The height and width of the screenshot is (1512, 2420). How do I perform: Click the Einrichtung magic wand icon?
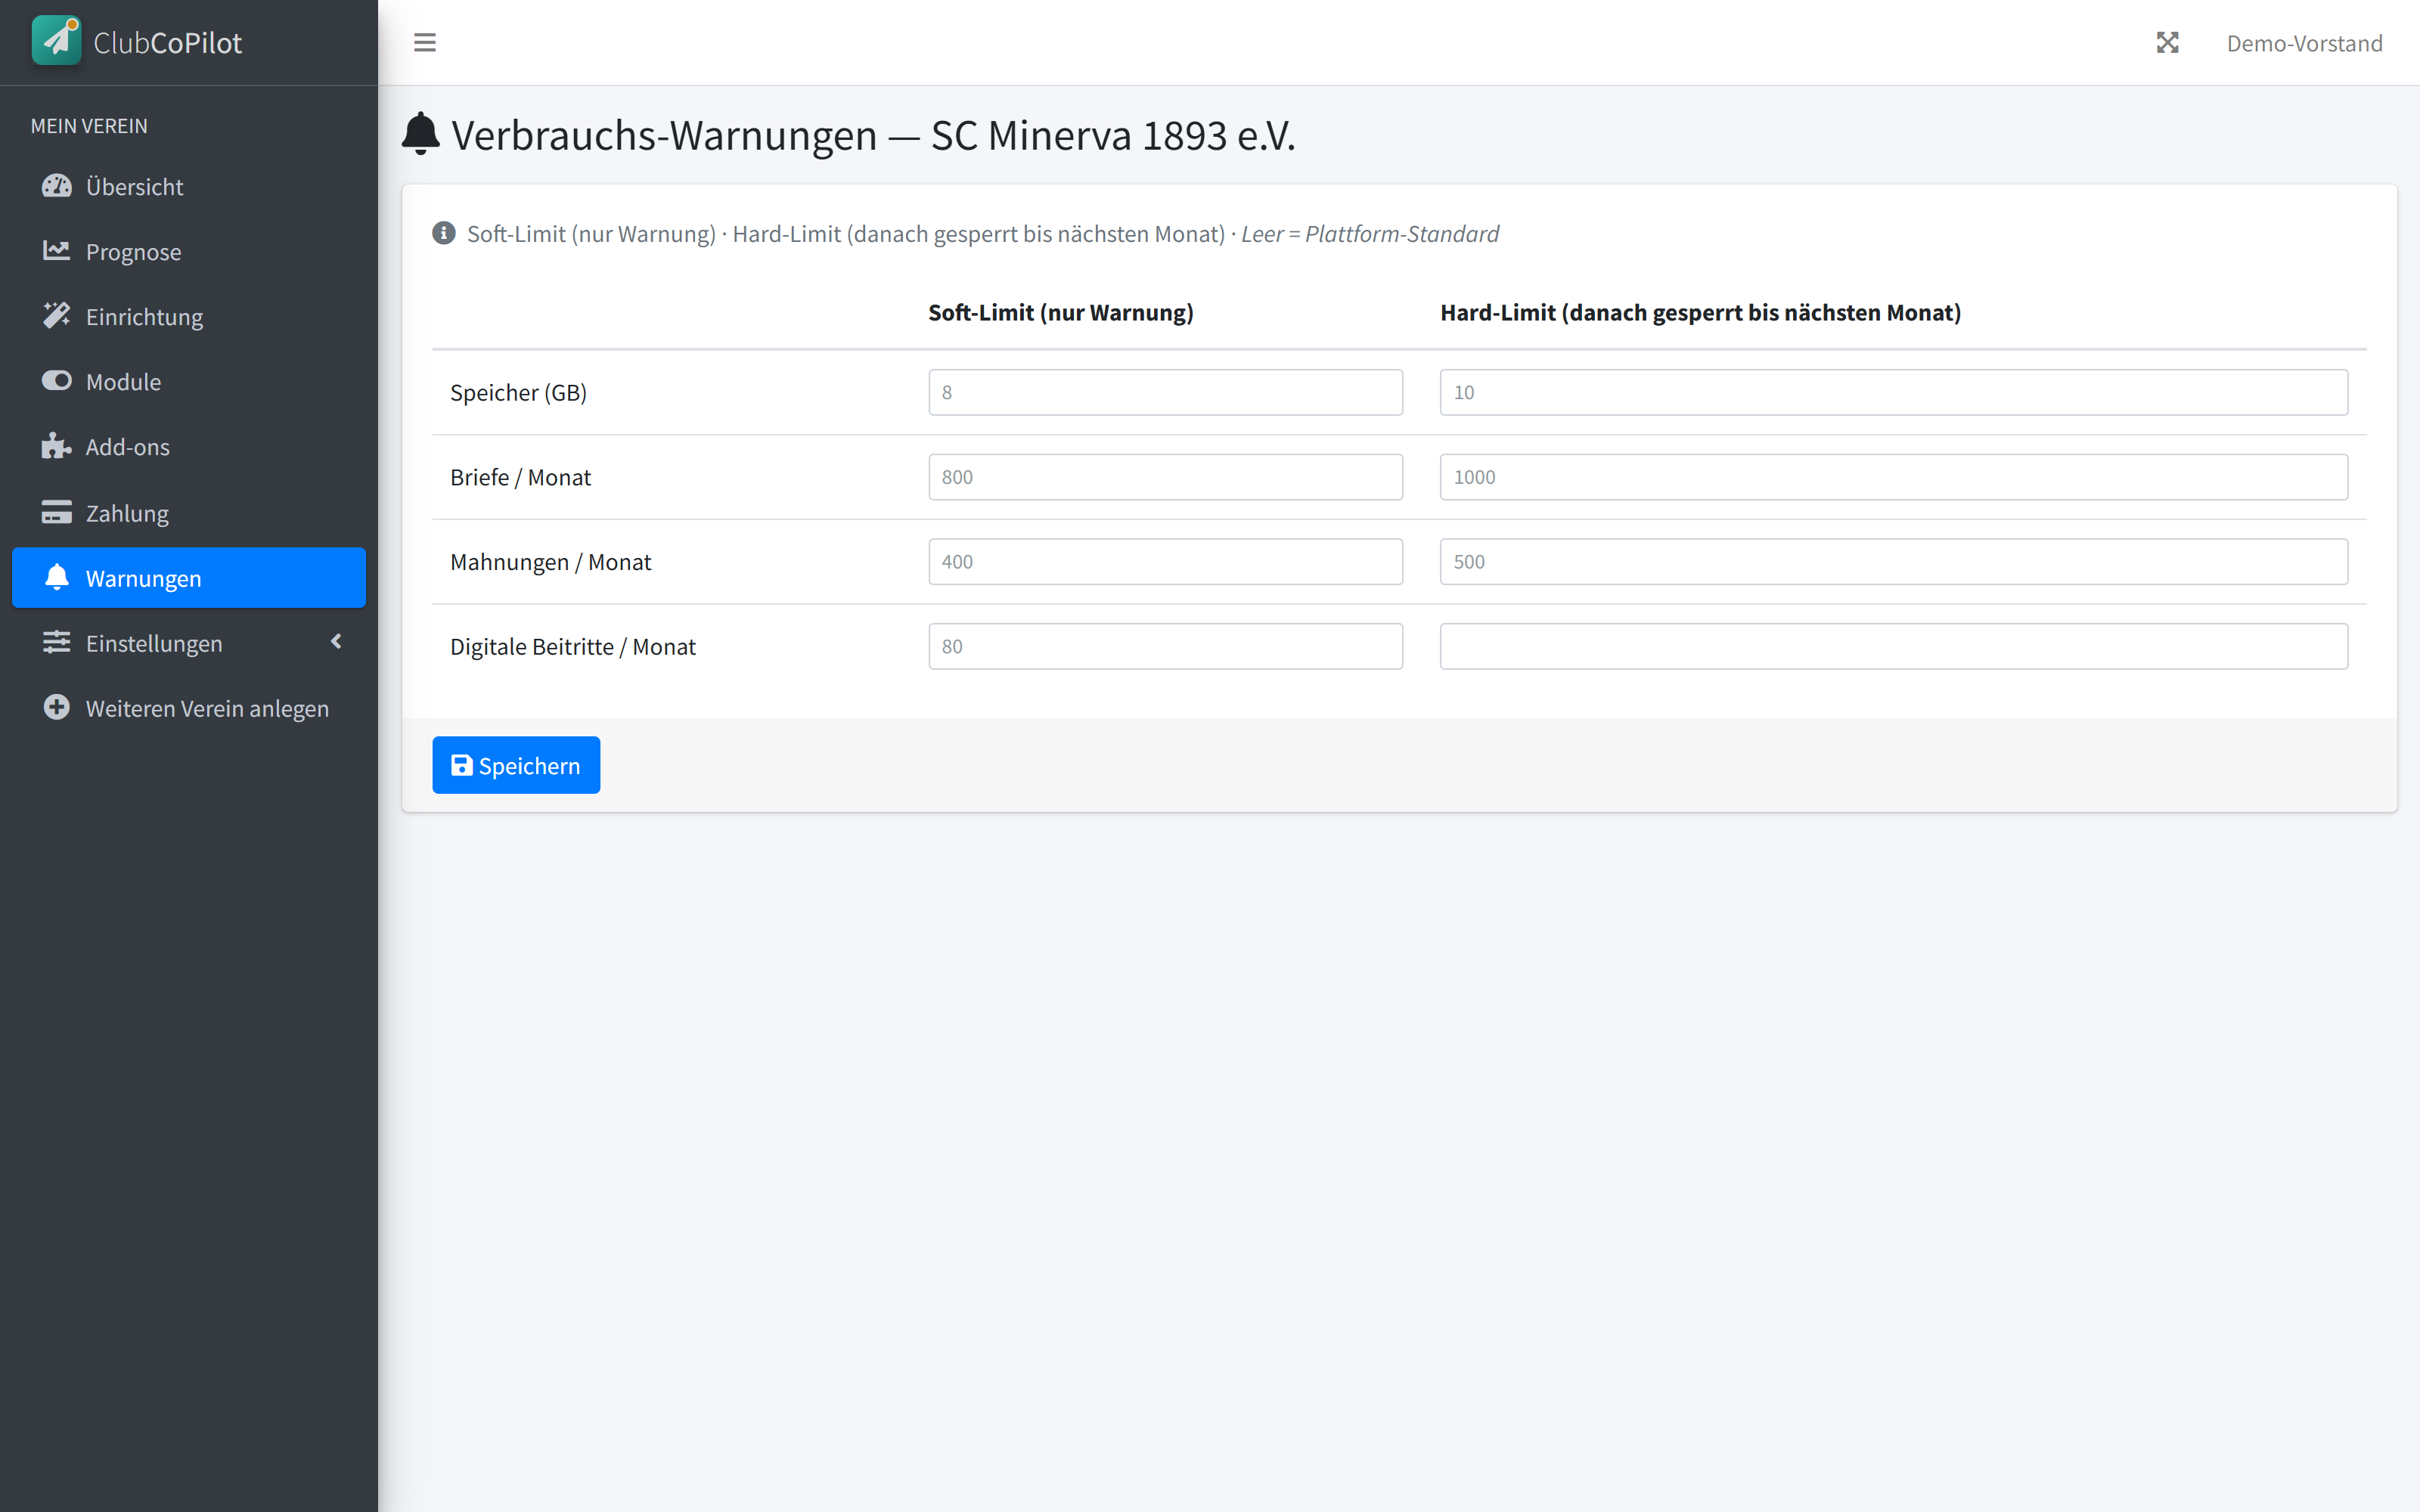coord(57,316)
